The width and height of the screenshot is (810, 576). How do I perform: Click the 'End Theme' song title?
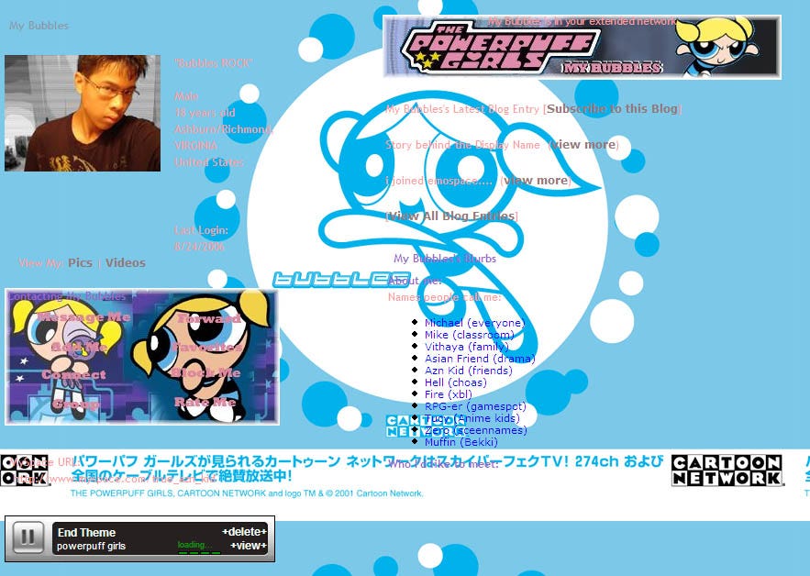pos(86,532)
